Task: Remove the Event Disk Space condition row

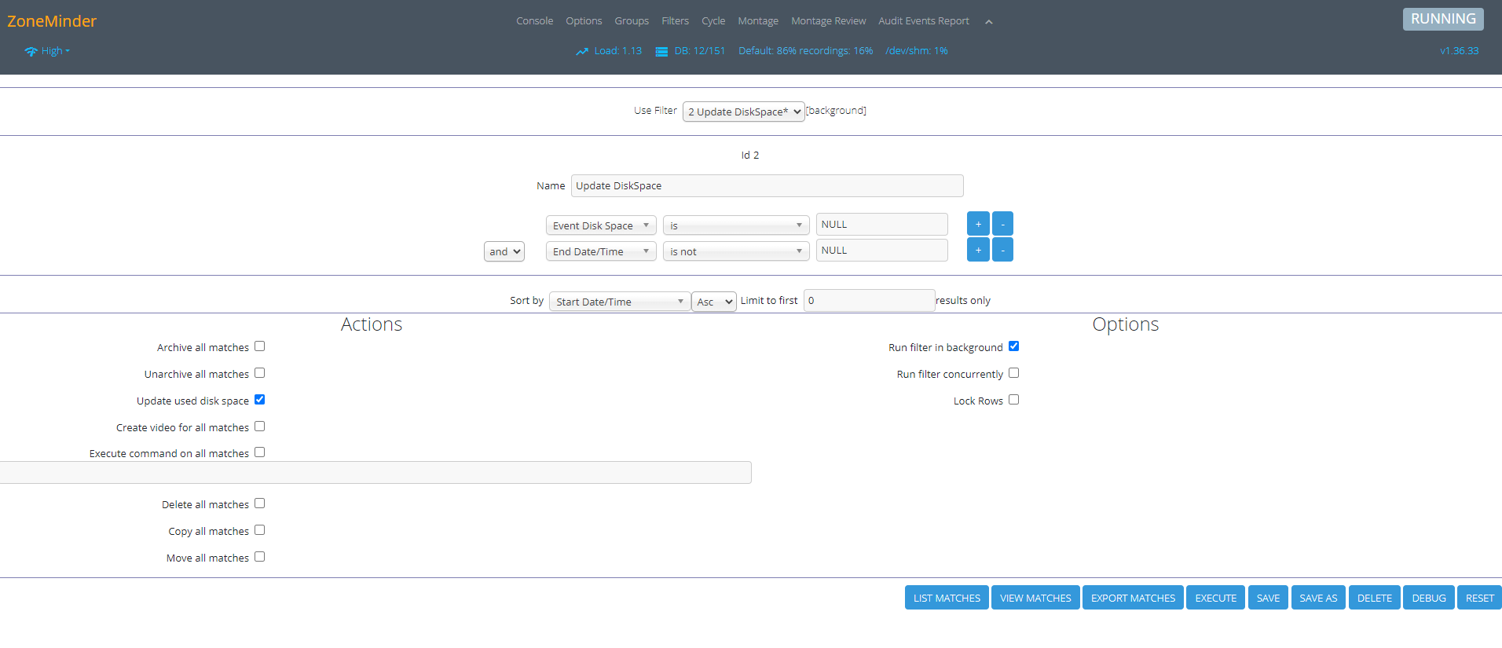Action: (1002, 224)
